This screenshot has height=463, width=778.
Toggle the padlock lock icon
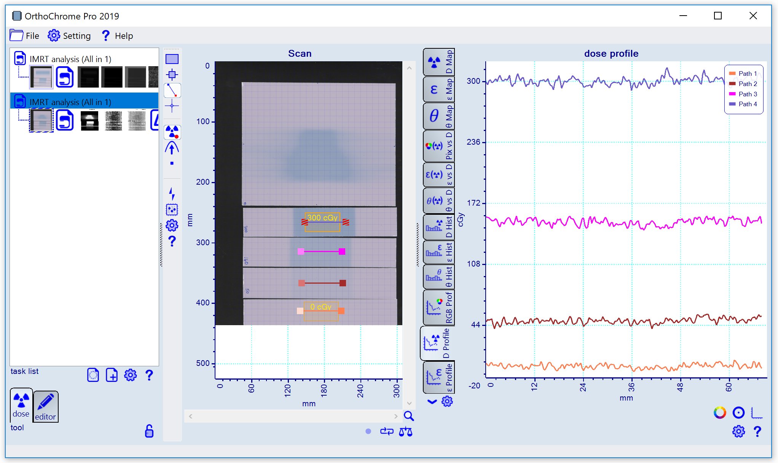pyautogui.click(x=149, y=431)
